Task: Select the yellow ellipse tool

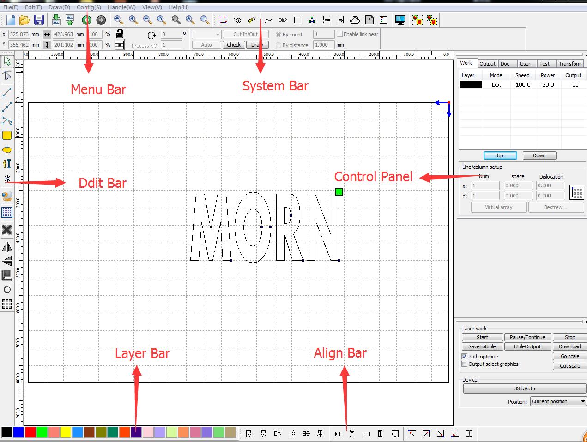Action: tap(7, 150)
